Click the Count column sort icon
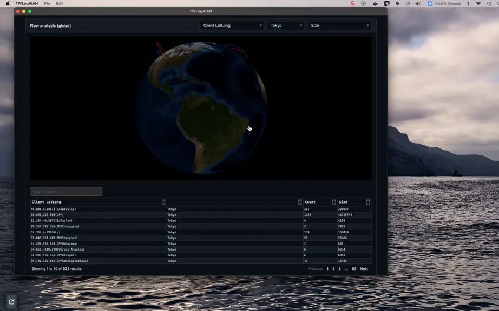 point(334,202)
